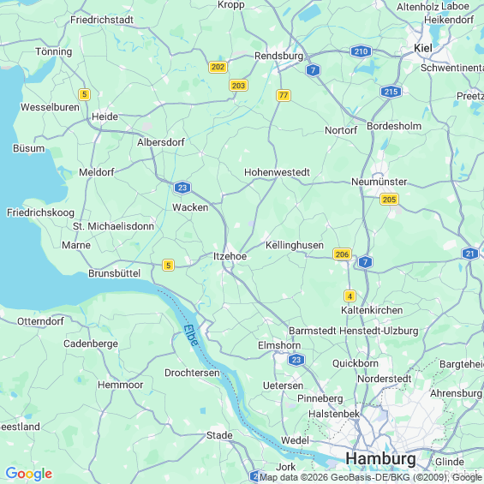Click the Map data copyright text
The image size is (484, 484).
[x=370, y=477]
